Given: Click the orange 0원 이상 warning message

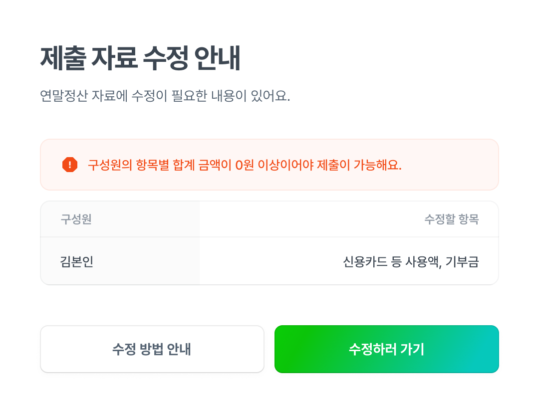Looking at the screenshot, I should [245, 165].
